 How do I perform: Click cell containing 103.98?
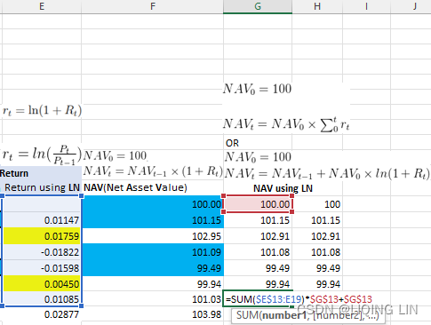153,314
